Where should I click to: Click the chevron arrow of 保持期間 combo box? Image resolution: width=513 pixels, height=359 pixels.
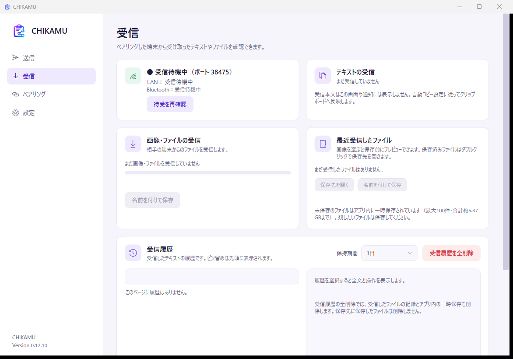point(410,253)
